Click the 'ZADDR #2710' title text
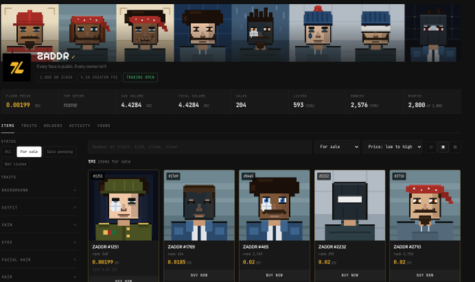The image size is (475, 282). 407,247
